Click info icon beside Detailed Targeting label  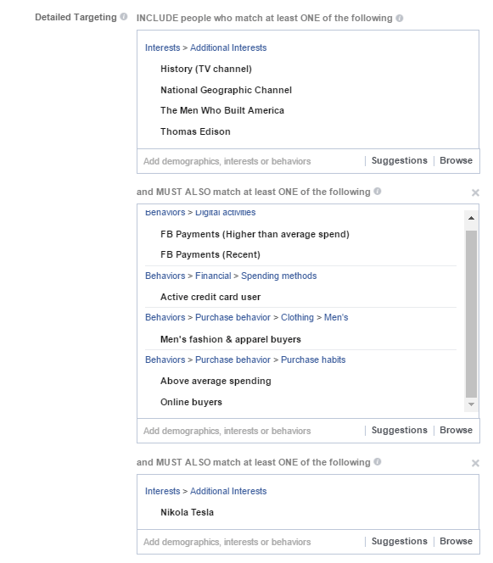(x=124, y=16)
